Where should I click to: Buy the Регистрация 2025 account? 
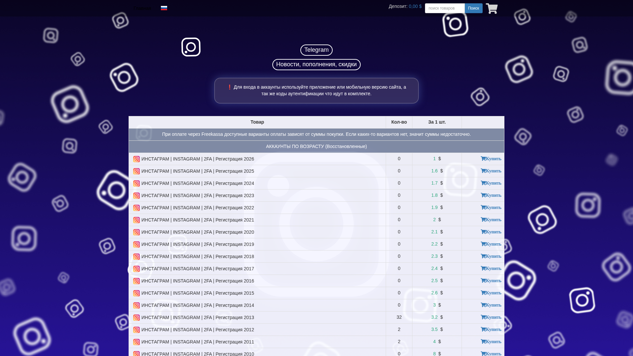point(491,171)
